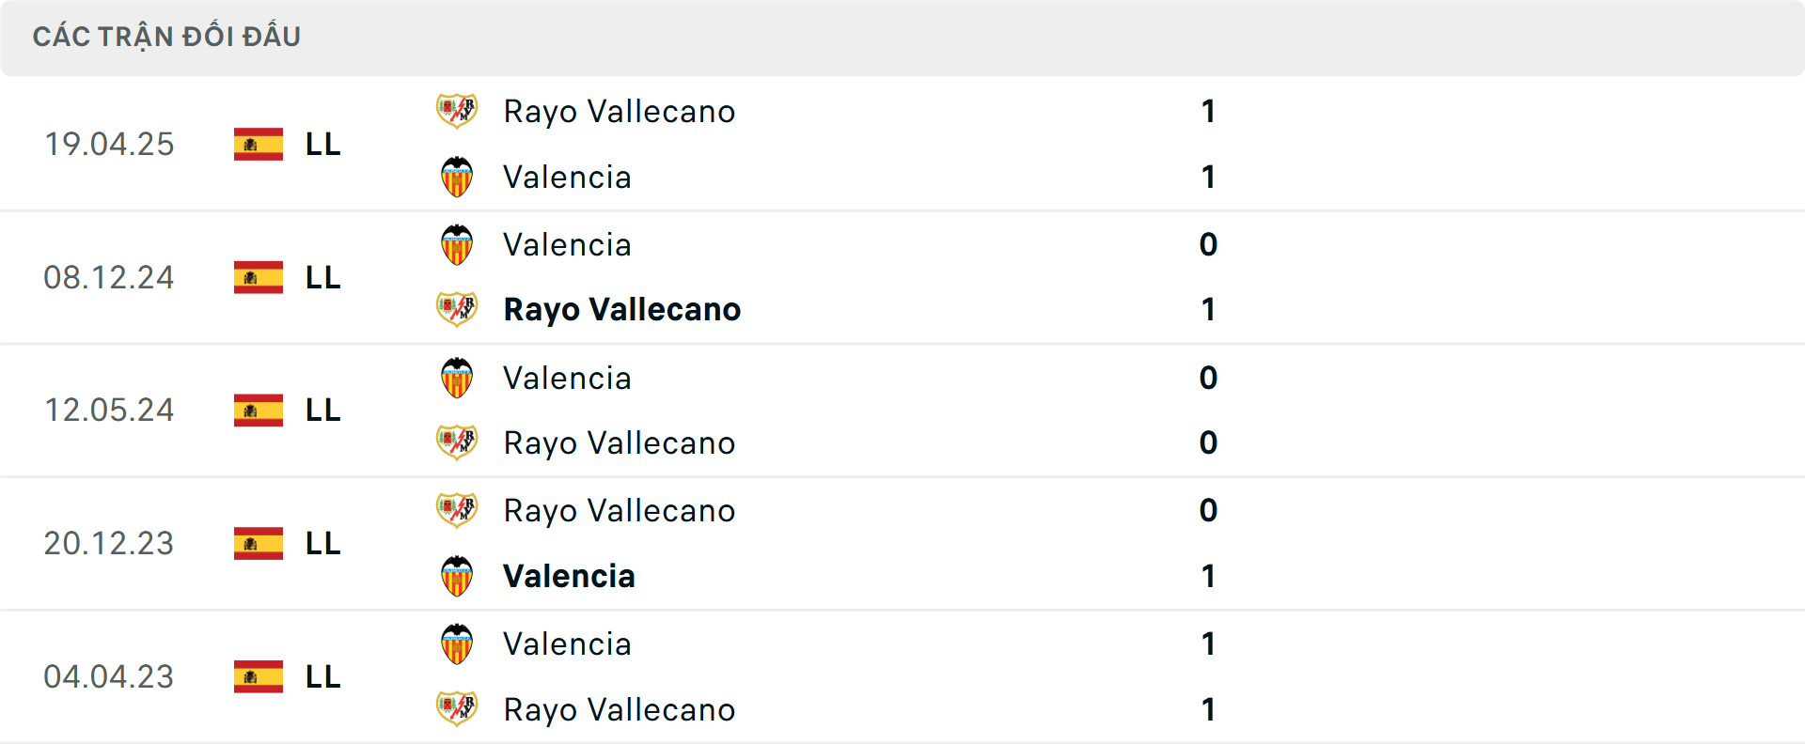Click the Valencia crest in the 12.05.24 fixture
This screenshot has height=744, width=1805.
point(457,377)
